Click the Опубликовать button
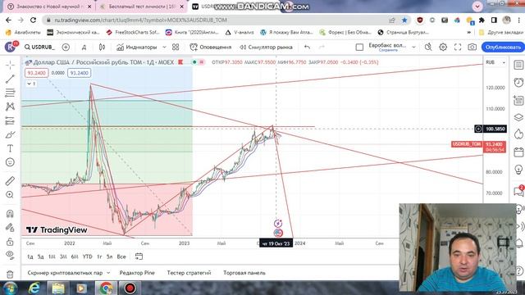 coord(503,48)
